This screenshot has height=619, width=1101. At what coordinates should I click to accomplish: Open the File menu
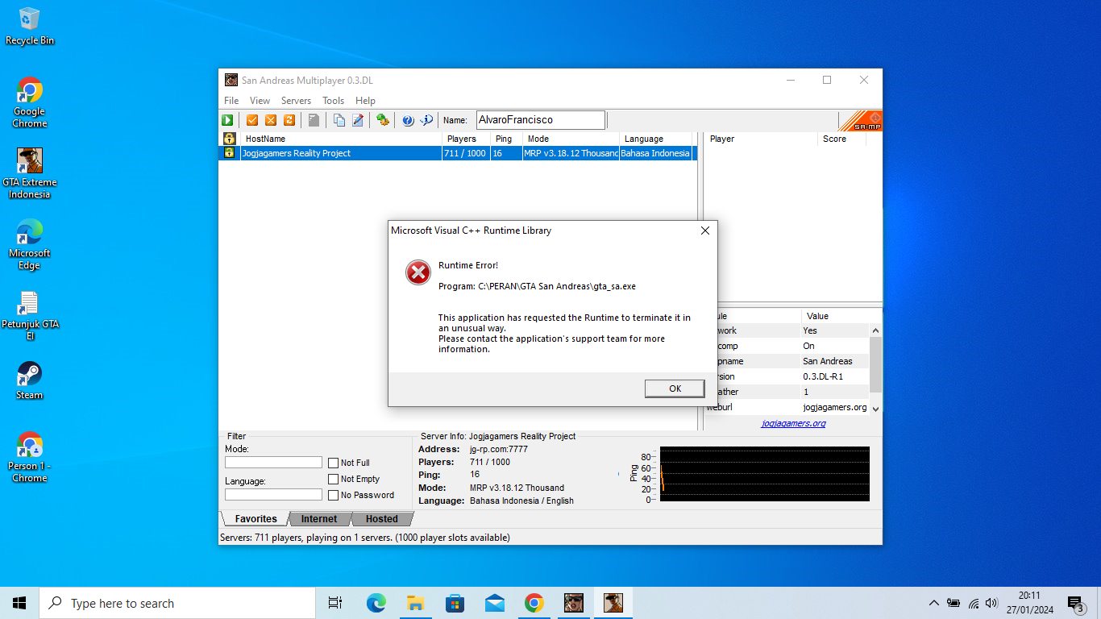(231, 101)
